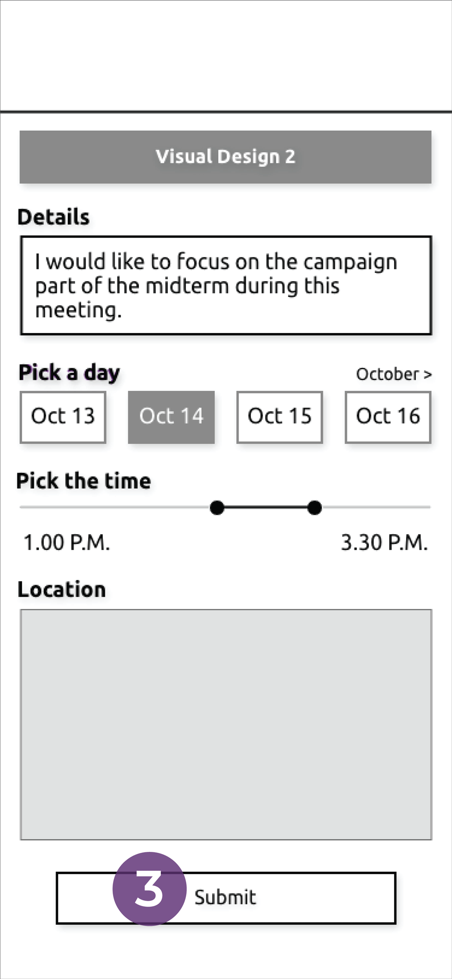Image resolution: width=452 pixels, height=979 pixels.
Task: Click the time slider track right of handles
Action: [x=375, y=508]
